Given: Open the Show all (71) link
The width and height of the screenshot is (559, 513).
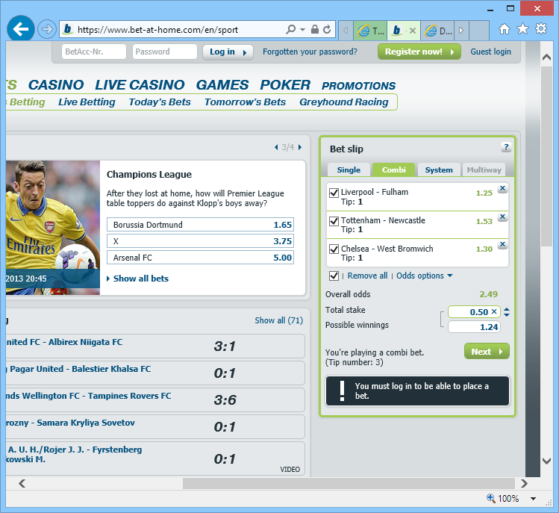Looking at the screenshot, I should coord(279,320).
